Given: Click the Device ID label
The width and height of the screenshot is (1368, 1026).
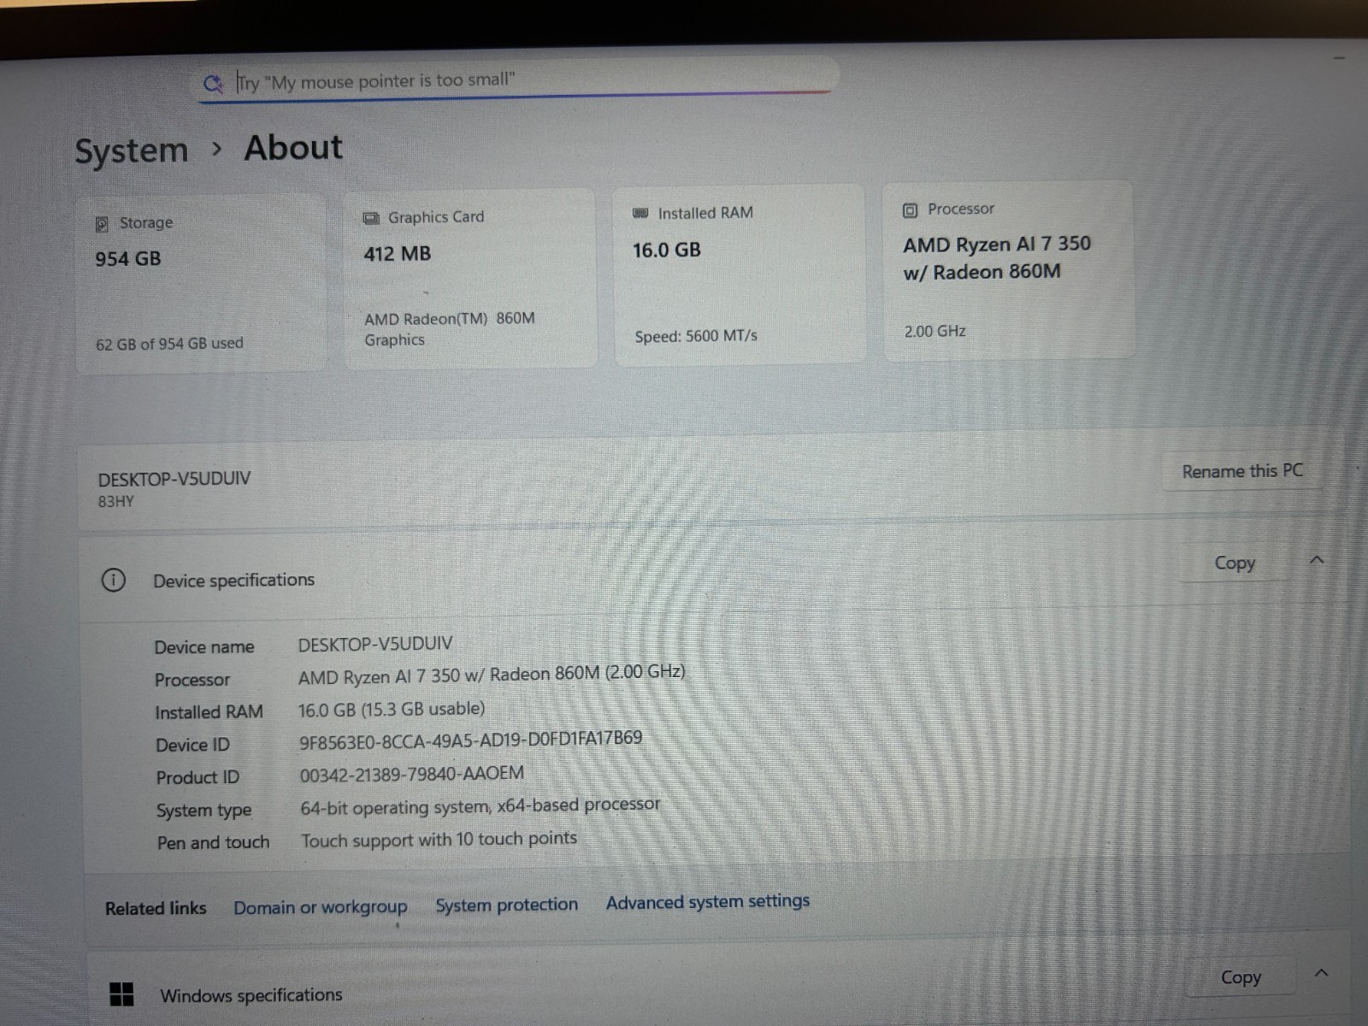Looking at the screenshot, I should pyautogui.click(x=192, y=745).
